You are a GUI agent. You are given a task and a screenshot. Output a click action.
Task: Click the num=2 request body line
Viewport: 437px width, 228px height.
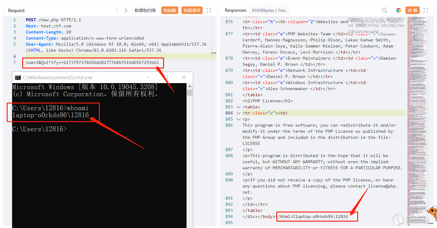pos(92,63)
